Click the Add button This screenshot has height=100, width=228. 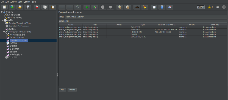(62, 90)
